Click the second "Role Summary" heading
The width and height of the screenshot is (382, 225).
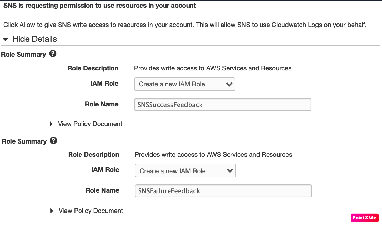pyautogui.click(x=24, y=141)
